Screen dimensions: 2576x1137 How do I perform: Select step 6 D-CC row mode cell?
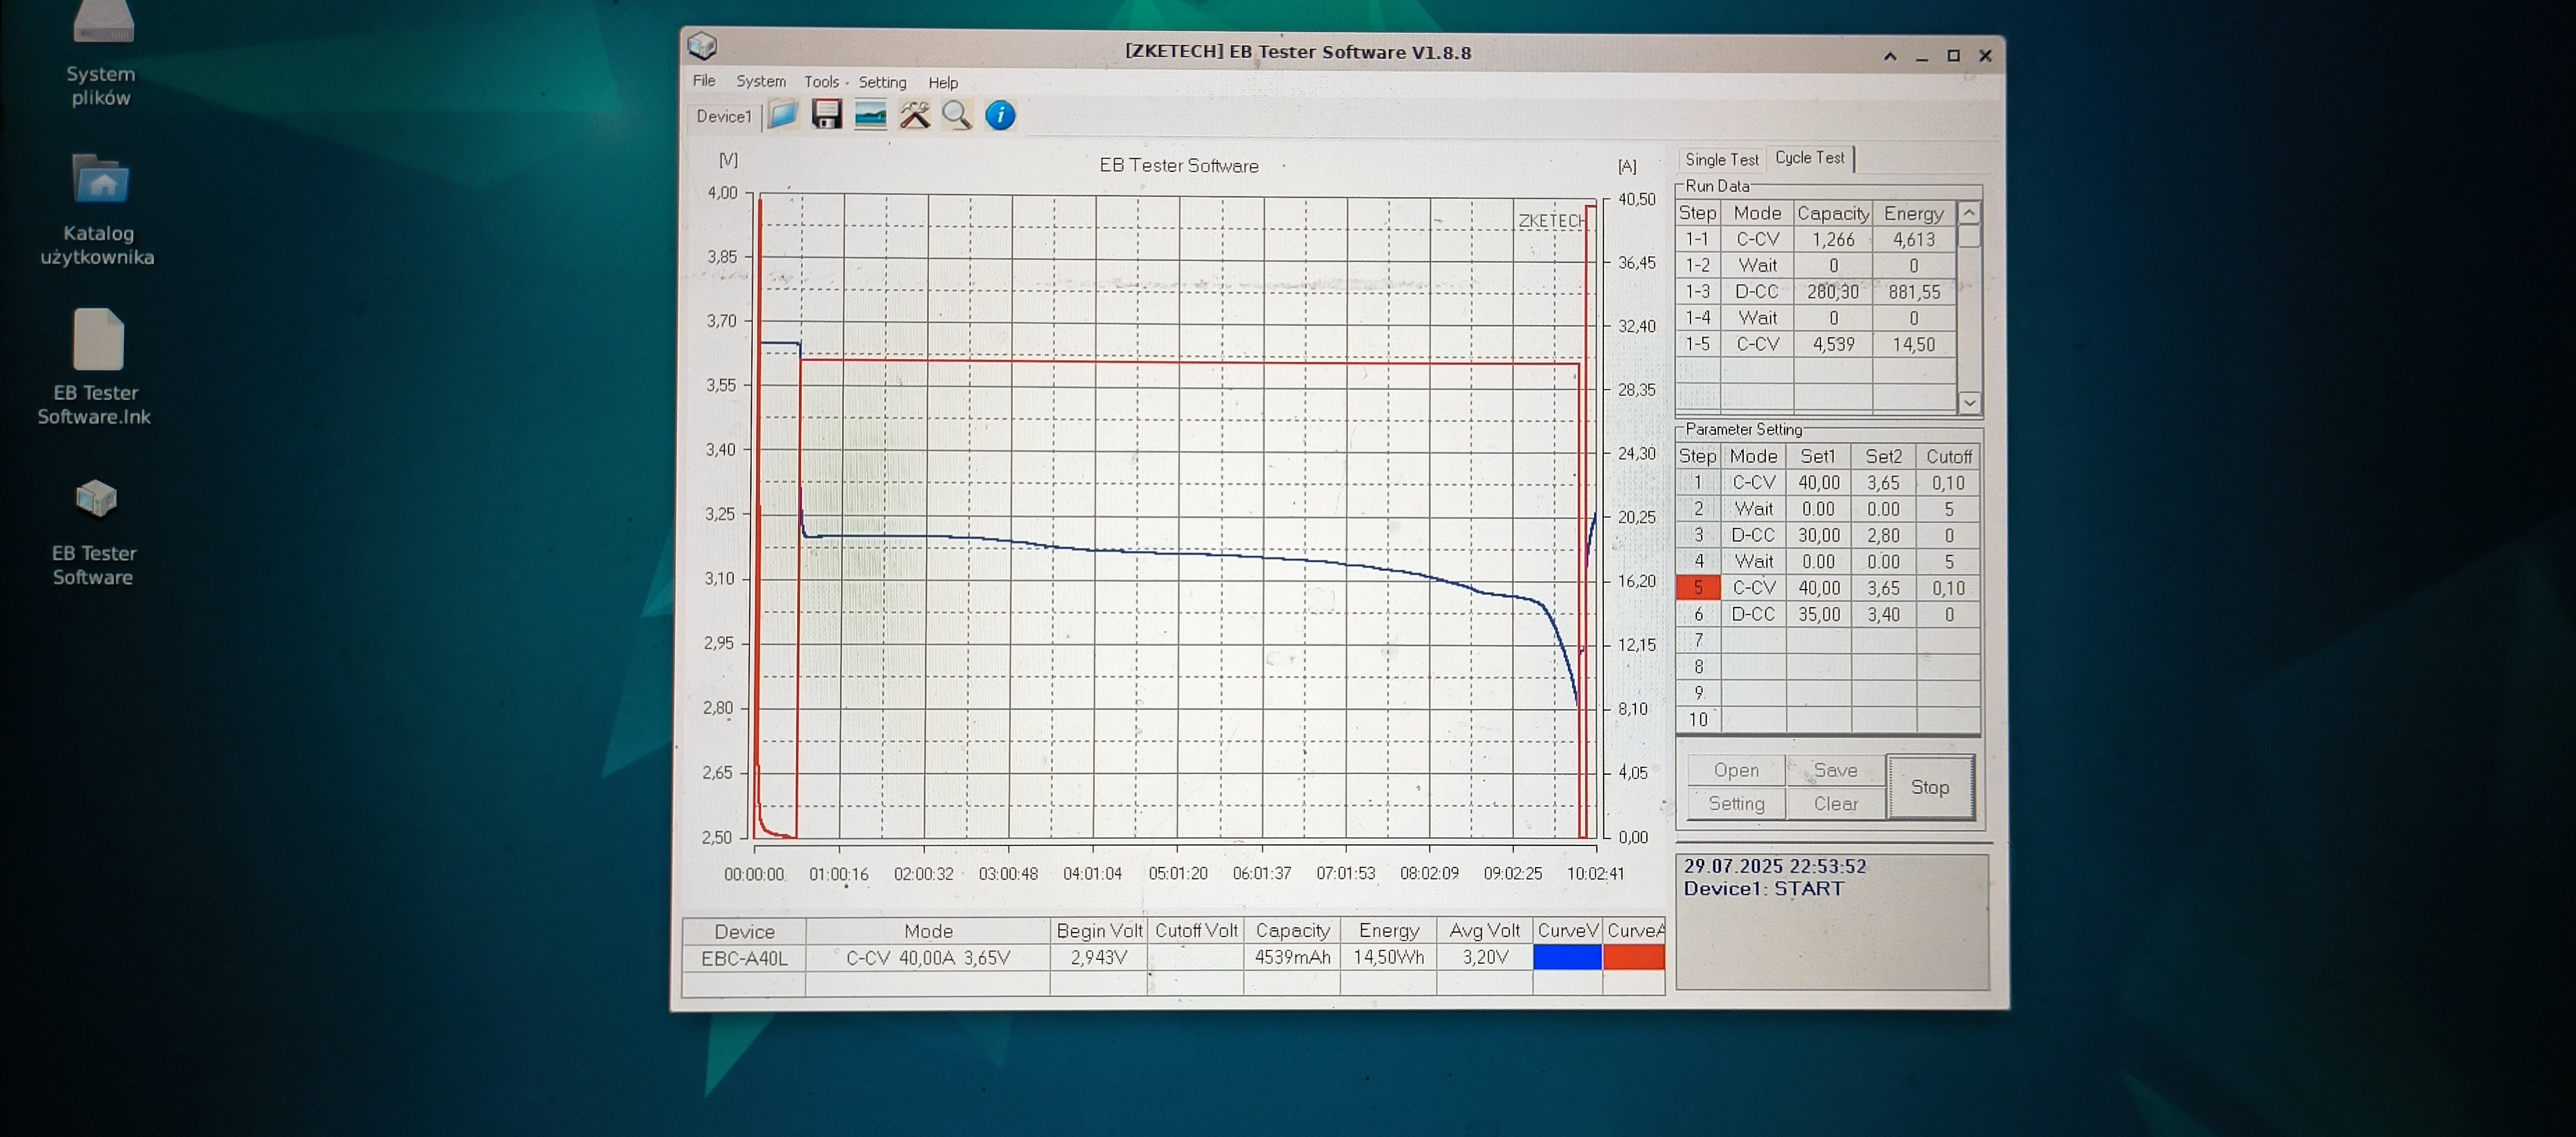[x=1753, y=614]
